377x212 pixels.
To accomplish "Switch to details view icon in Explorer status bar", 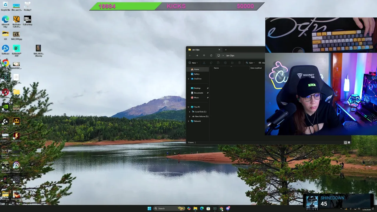I will (345, 143).
